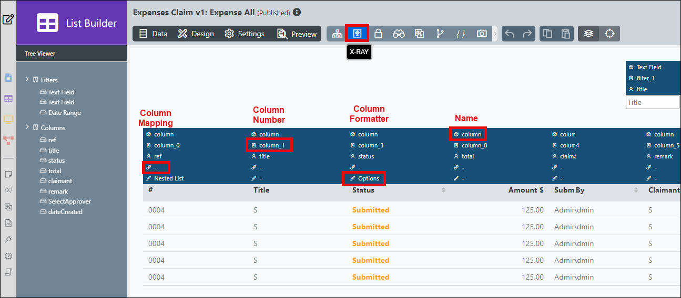
Task: Click the Redo arrow
Action: 527,34
